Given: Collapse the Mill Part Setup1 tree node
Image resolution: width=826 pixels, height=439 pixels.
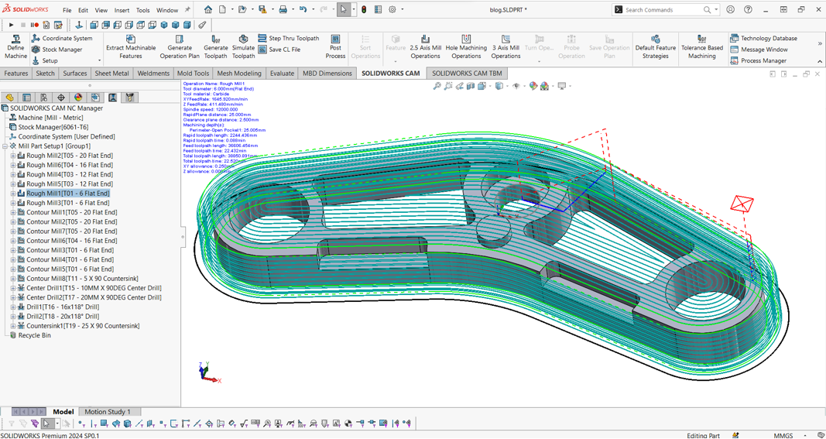Looking at the screenshot, I should pyautogui.click(x=5, y=146).
